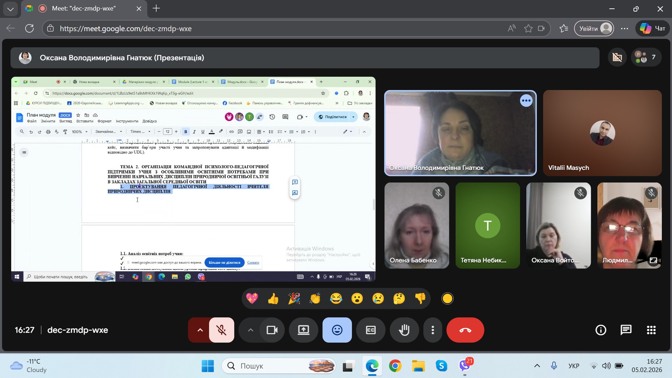The width and height of the screenshot is (672, 378).
Task: Open the chat with everyone panel
Action: click(x=626, y=330)
